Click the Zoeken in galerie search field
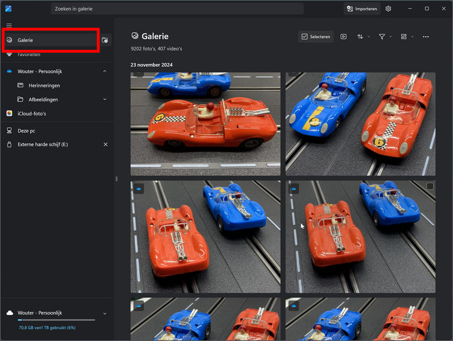453x341 pixels. pyautogui.click(x=177, y=9)
